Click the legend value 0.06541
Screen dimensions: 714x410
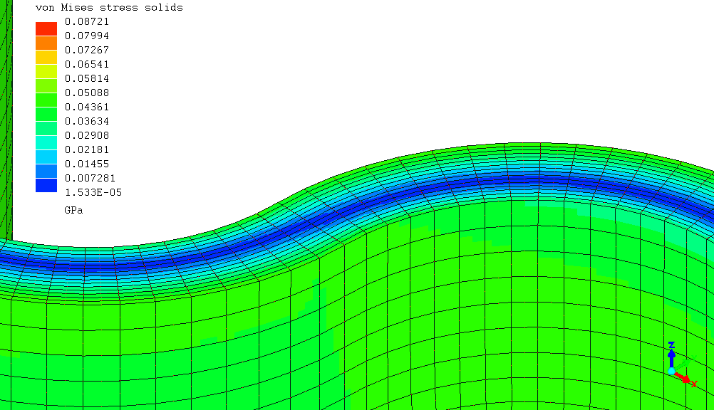87,65
